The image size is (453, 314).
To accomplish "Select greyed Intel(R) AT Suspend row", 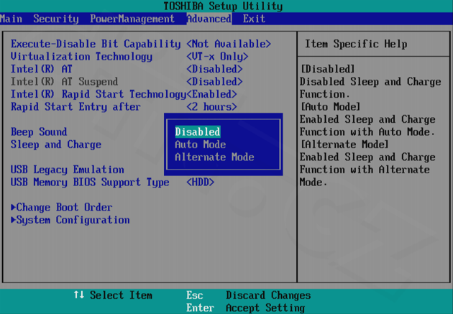I will tap(64, 82).
